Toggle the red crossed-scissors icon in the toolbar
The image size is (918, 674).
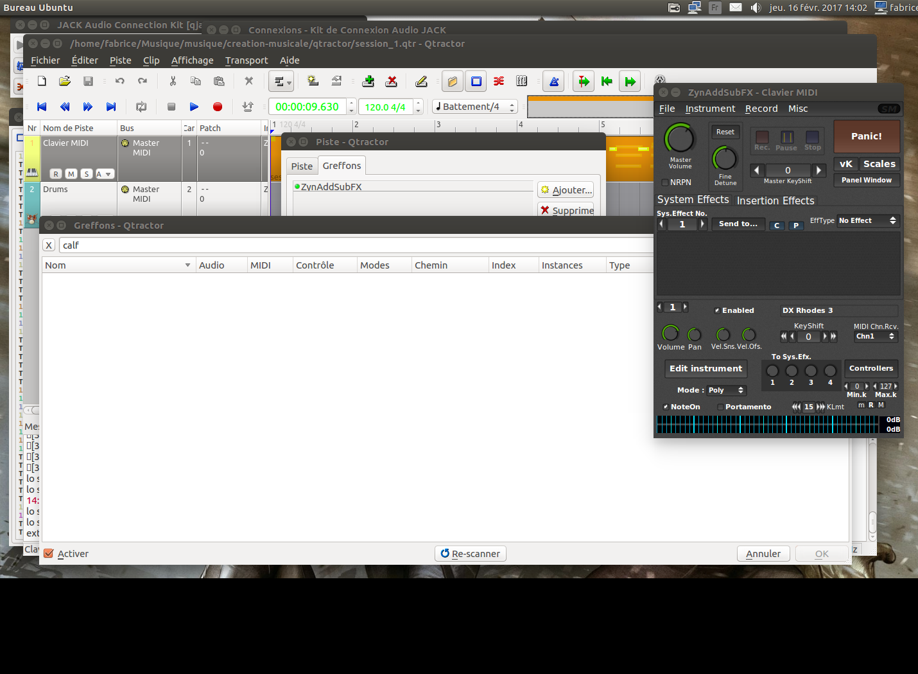499,81
